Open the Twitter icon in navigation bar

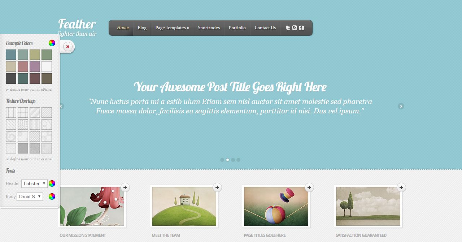pyautogui.click(x=288, y=28)
